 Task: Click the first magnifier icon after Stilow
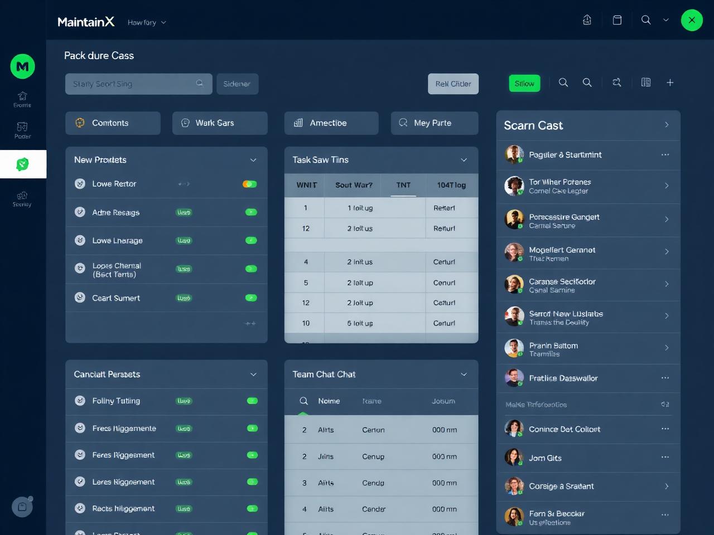563,82
